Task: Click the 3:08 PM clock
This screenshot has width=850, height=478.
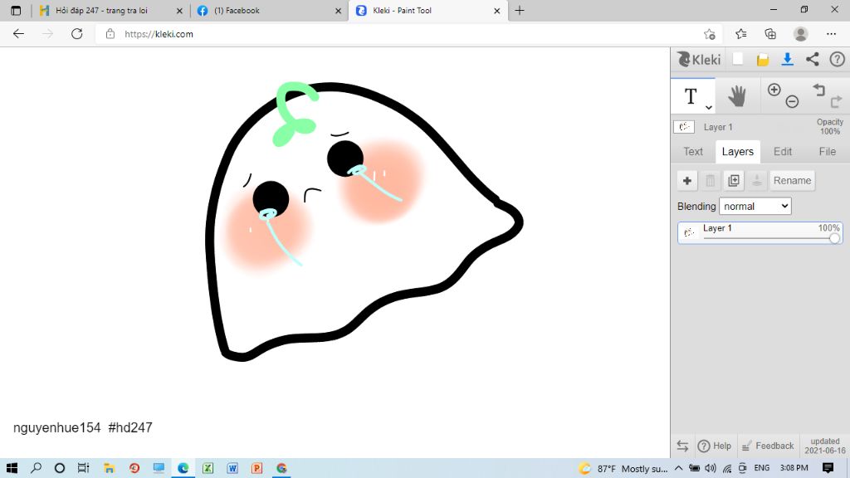Action: coord(794,468)
